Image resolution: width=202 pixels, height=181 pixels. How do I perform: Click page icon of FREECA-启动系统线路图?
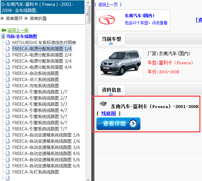(8, 73)
